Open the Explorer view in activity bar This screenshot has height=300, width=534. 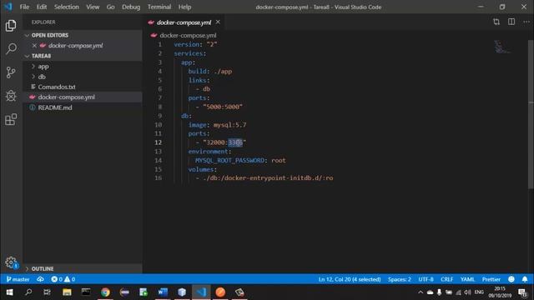coord(11,26)
